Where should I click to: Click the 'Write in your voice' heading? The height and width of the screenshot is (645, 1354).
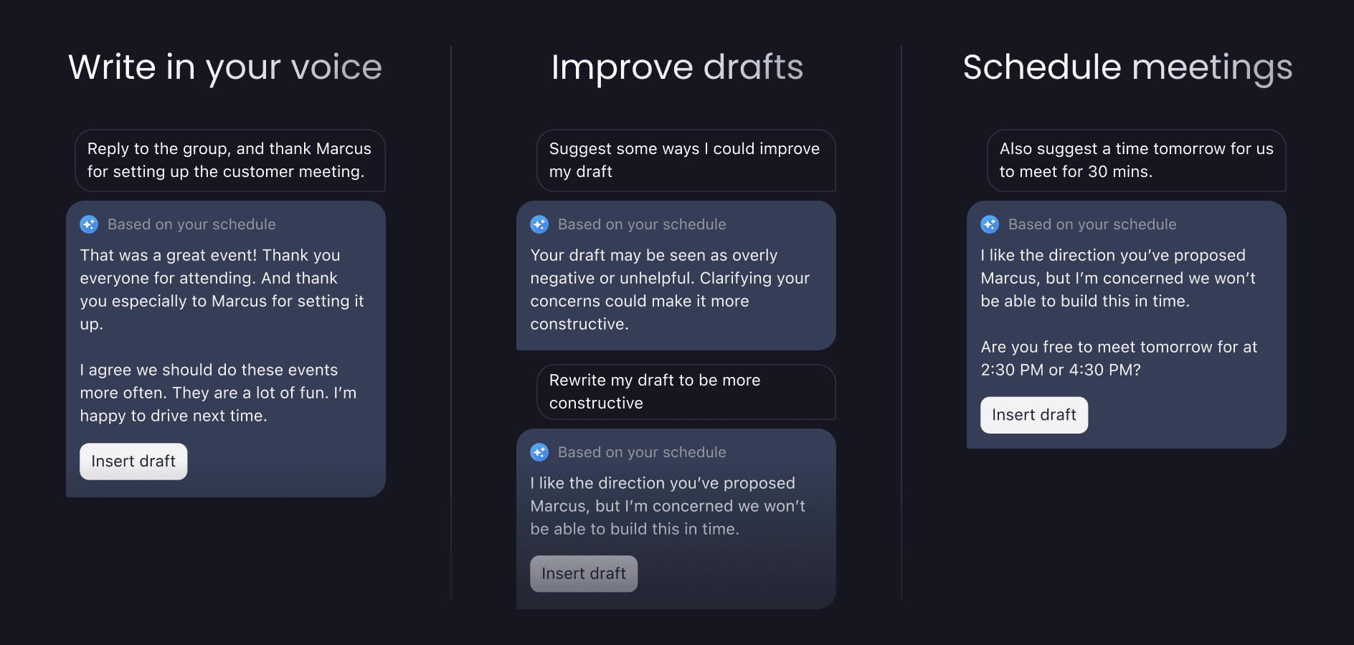[x=225, y=67]
